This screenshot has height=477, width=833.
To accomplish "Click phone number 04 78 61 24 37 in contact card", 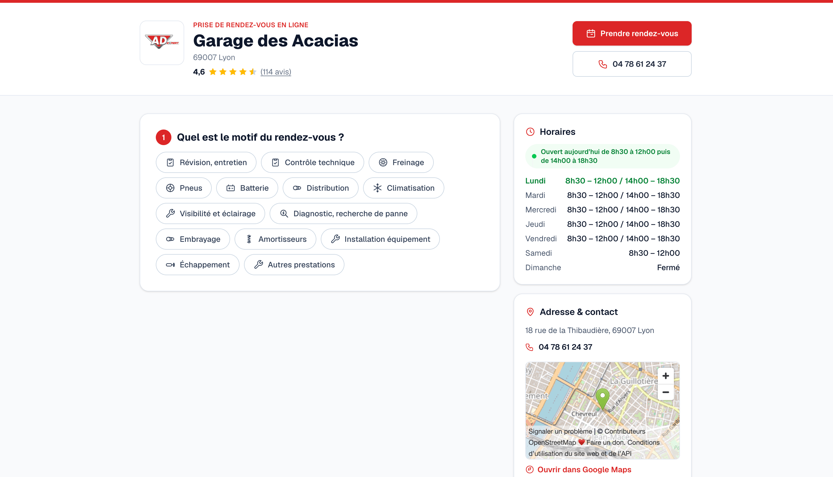I will click(565, 347).
